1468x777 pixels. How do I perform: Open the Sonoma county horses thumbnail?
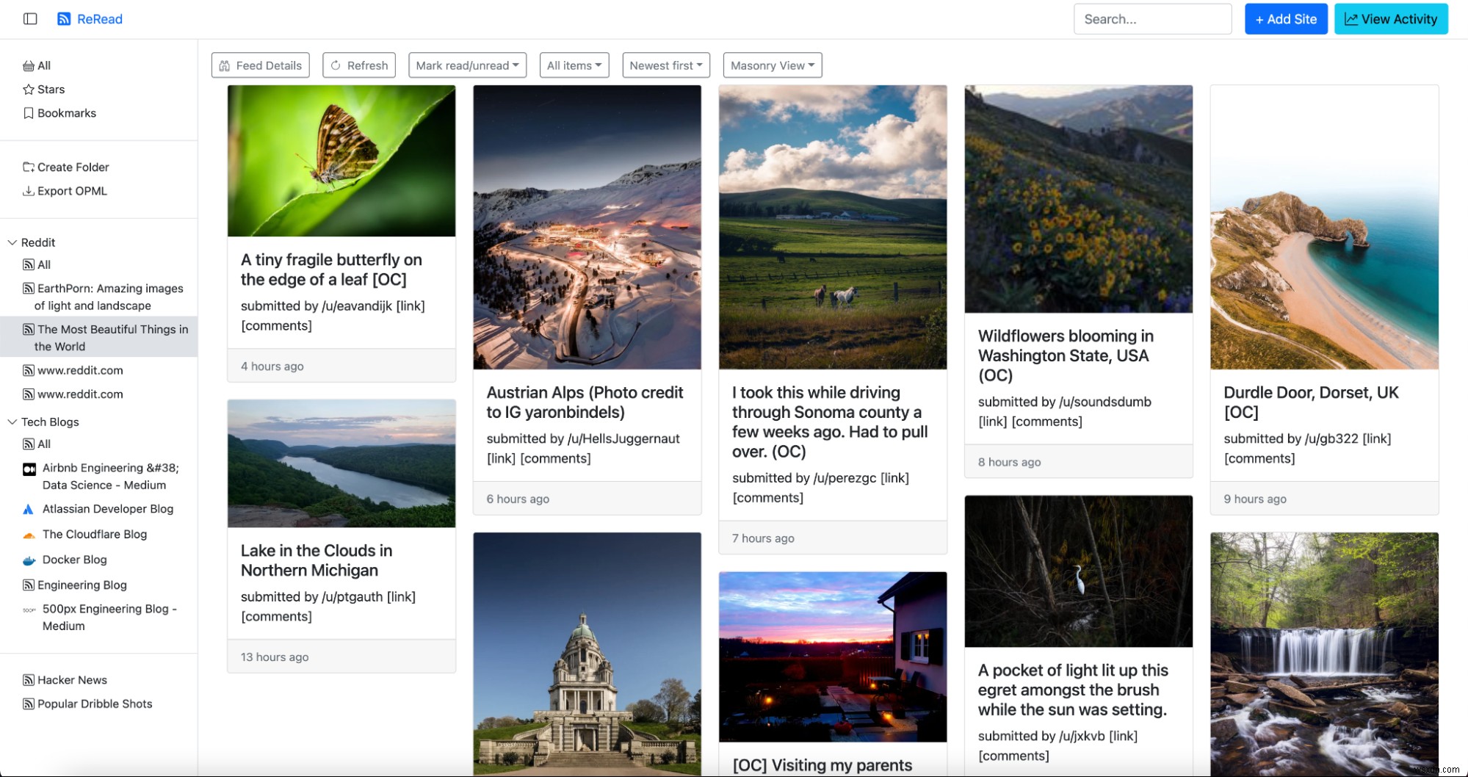coord(833,227)
